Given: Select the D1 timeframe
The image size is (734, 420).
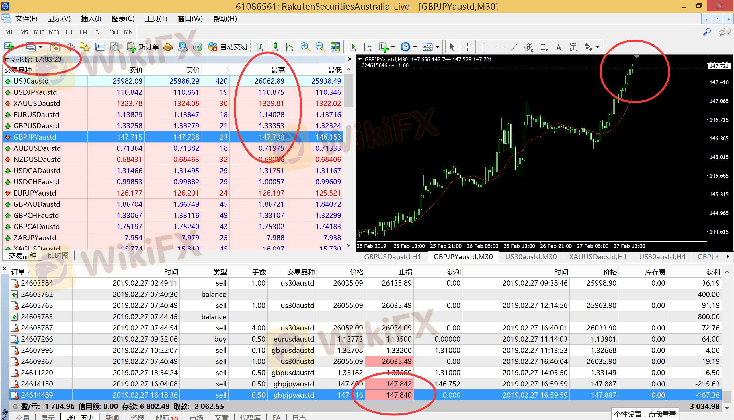Looking at the screenshot, I should [99, 32].
